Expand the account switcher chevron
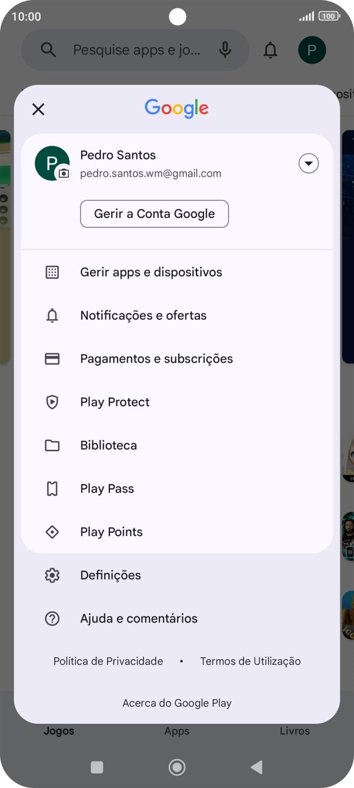Viewport: 354px width, 788px height. click(309, 163)
